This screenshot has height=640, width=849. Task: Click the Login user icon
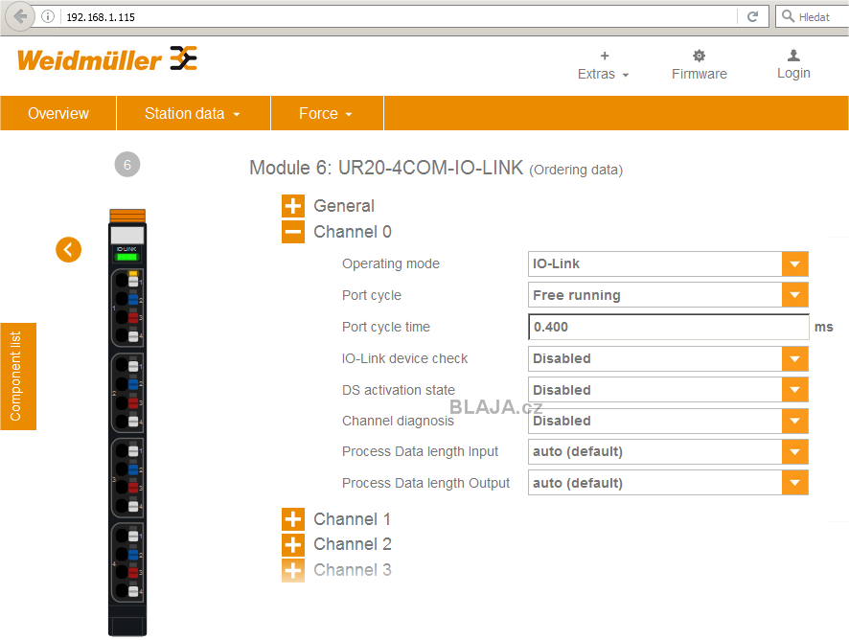pyautogui.click(x=793, y=56)
